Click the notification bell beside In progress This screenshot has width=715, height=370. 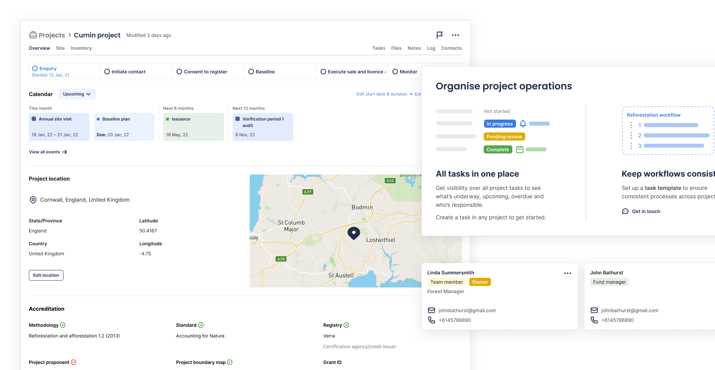[x=523, y=124]
